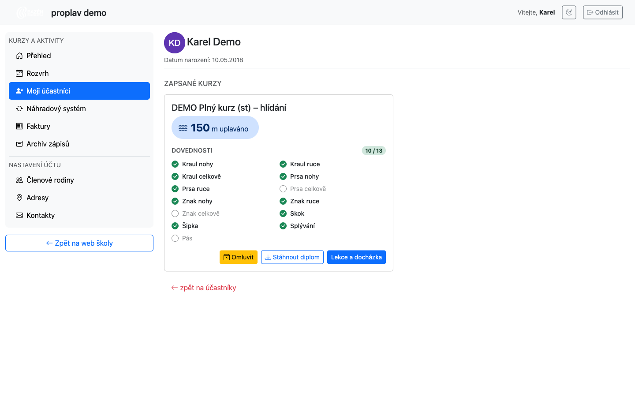
Task: Click the 10 / 13 skills progress badge
Action: [x=374, y=150]
